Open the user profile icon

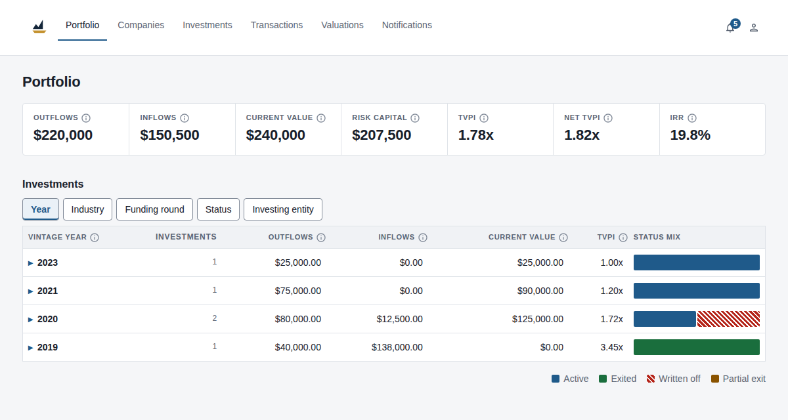(x=754, y=28)
